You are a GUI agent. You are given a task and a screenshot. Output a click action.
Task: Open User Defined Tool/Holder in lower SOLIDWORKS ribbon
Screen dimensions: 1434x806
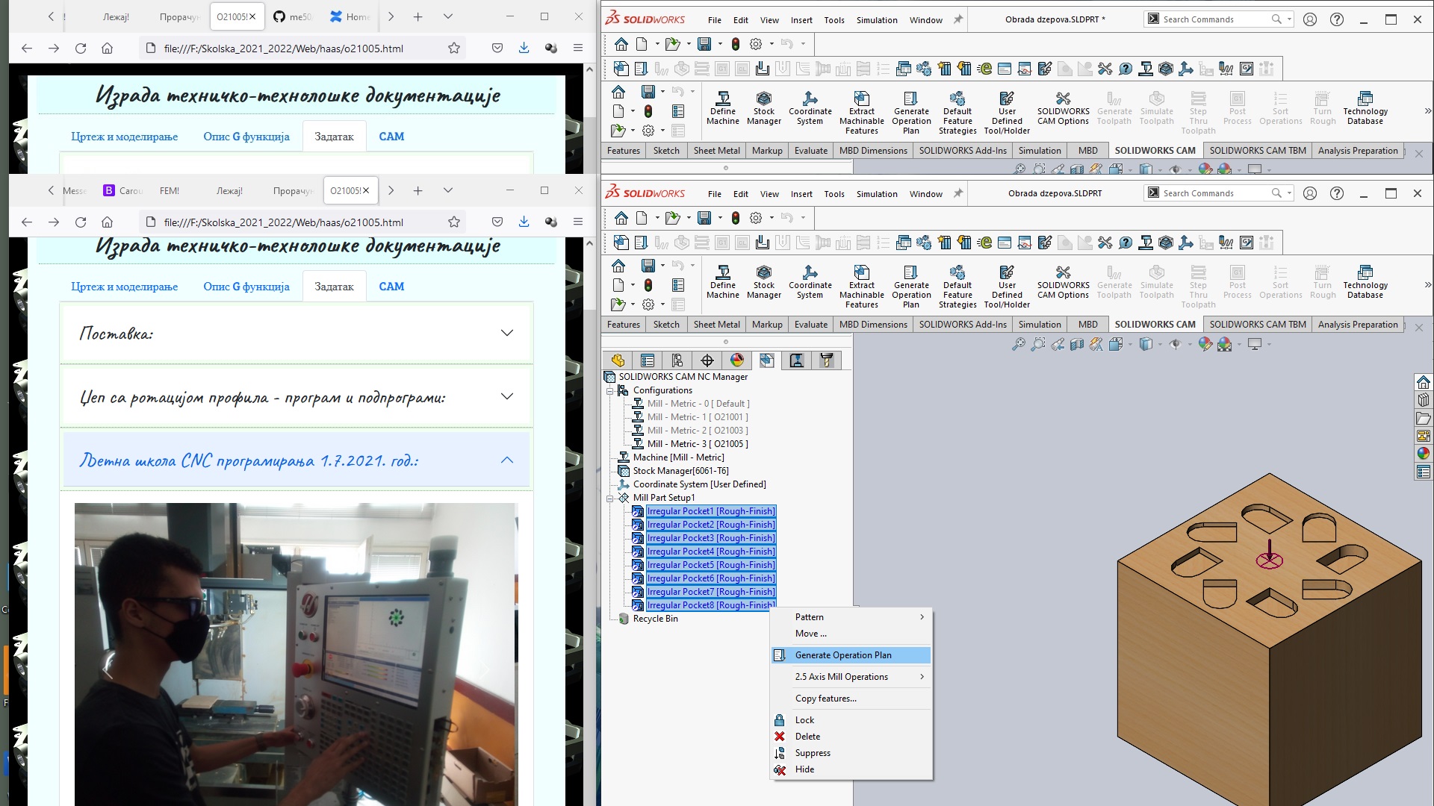pos(1007,287)
